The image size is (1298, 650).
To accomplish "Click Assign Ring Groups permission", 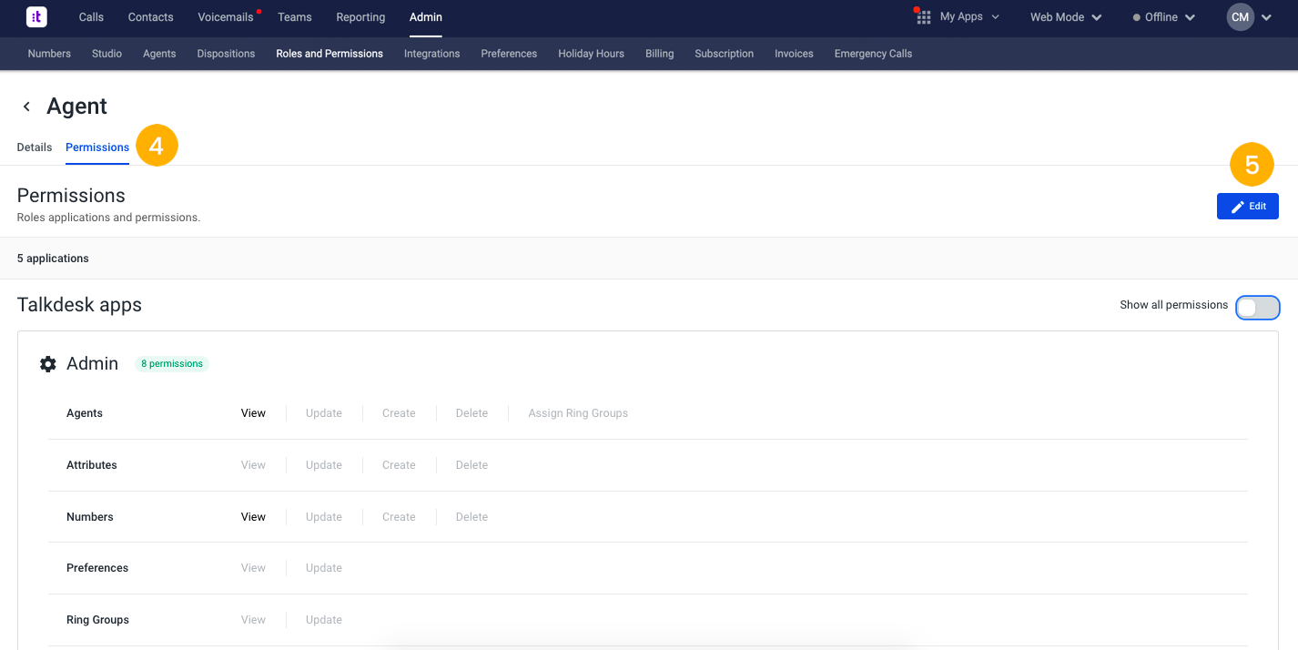I will (578, 413).
